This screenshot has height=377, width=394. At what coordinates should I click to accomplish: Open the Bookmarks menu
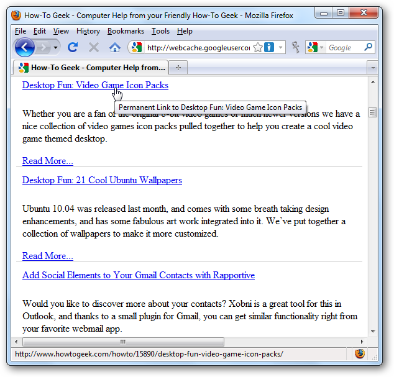(x=126, y=31)
